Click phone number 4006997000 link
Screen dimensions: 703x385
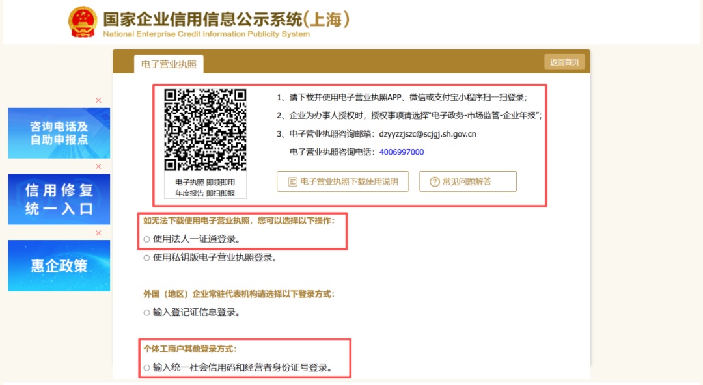[x=402, y=152]
